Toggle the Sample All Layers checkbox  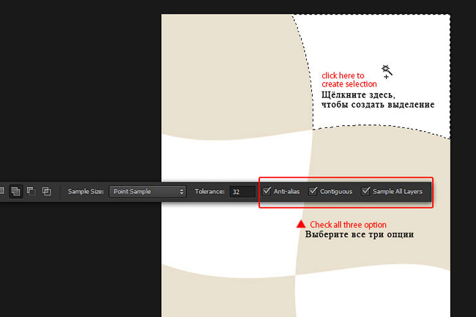point(366,191)
